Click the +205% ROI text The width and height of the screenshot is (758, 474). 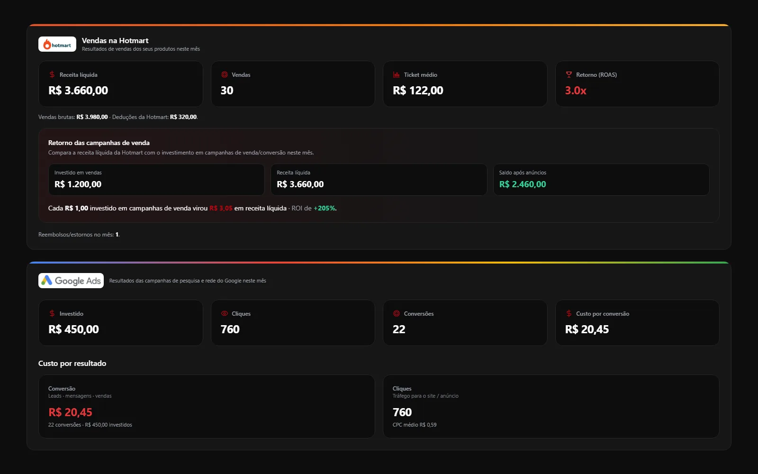(325, 208)
